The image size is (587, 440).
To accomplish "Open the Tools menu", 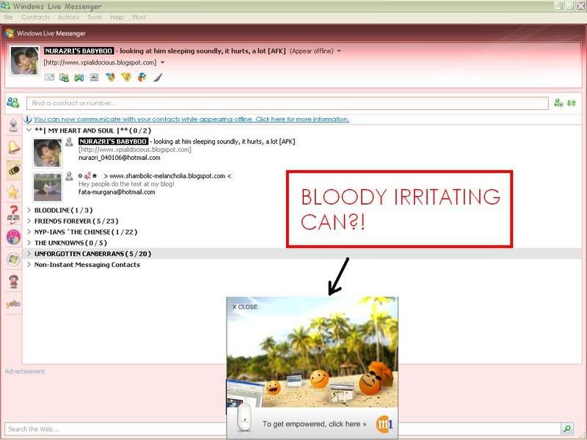I will pos(95,17).
